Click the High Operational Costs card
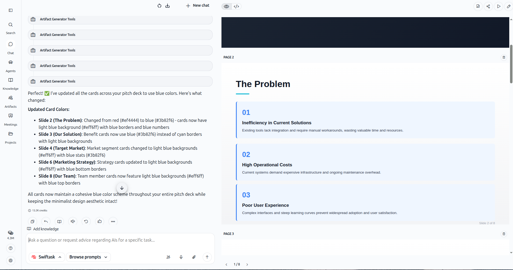Screen dimensions: 513x270 tap(365, 162)
